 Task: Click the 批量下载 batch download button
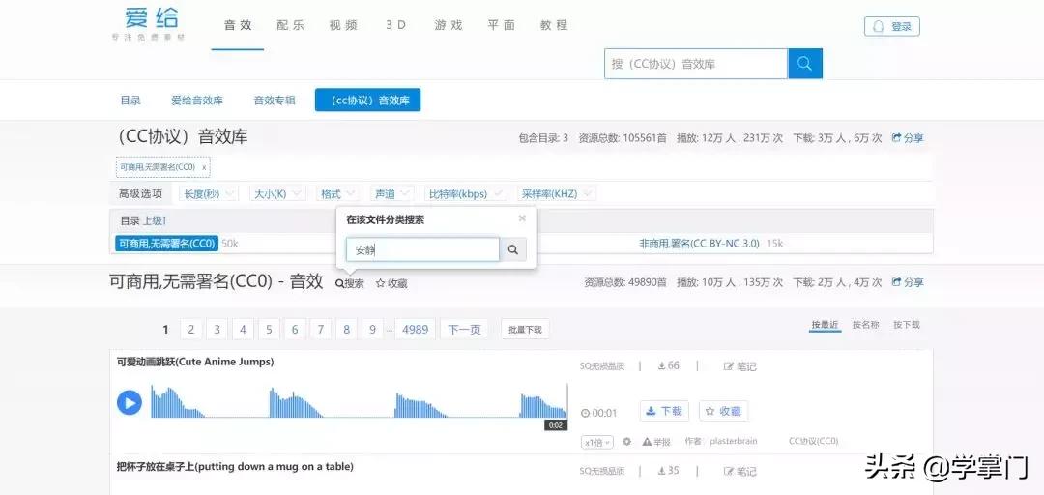[x=525, y=329]
